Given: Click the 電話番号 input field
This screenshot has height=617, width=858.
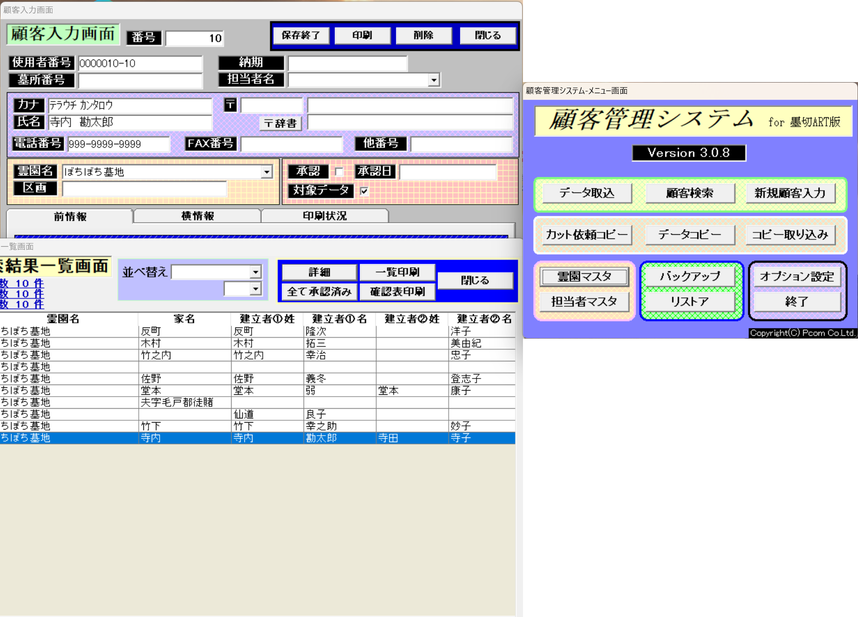Looking at the screenshot, I should point(119,144).
